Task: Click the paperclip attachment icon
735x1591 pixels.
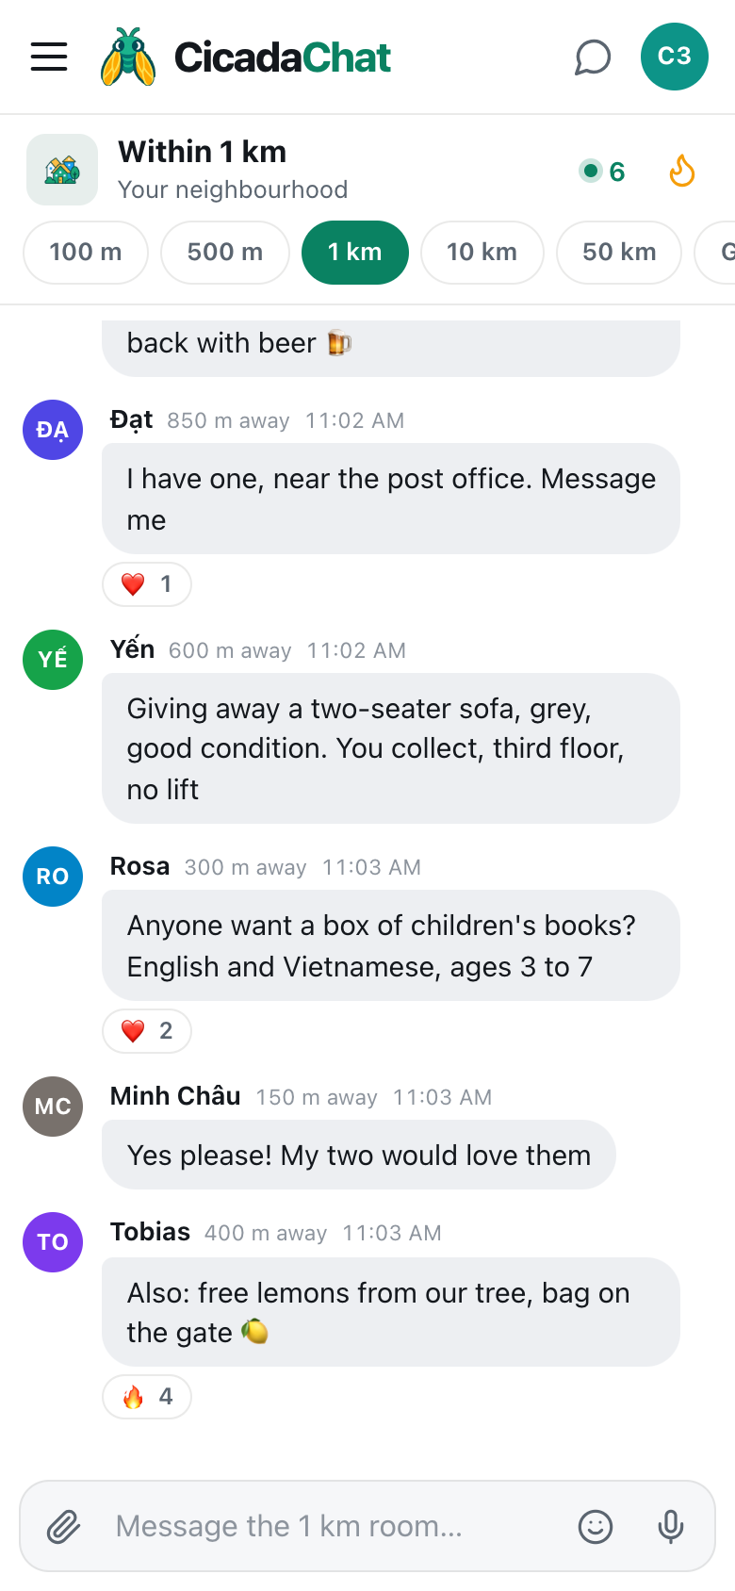Action: [64, 1526]
